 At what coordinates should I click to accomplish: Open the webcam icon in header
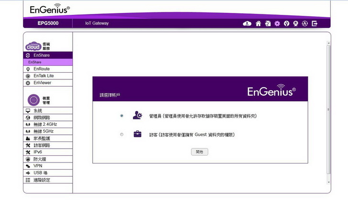(295, 23)
